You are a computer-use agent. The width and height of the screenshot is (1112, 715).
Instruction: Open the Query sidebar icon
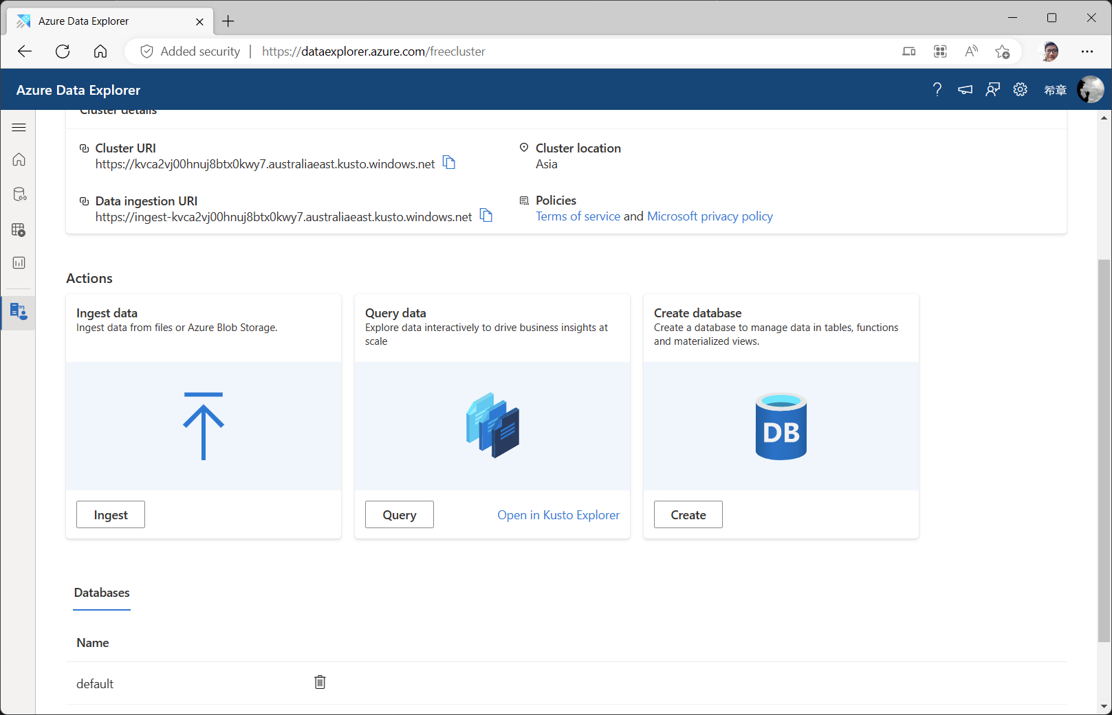[x=19, y=229]
